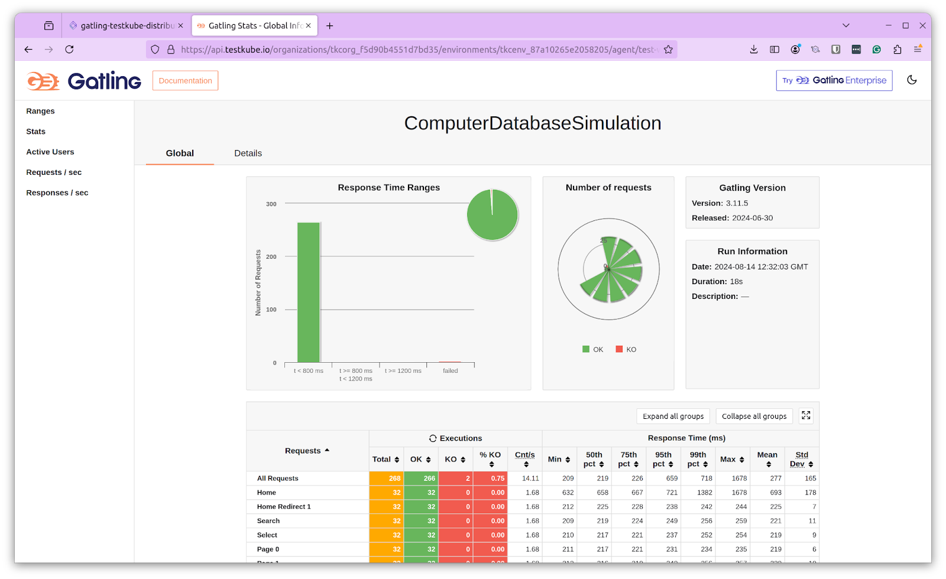Open the browser application menu

point(918,50)
